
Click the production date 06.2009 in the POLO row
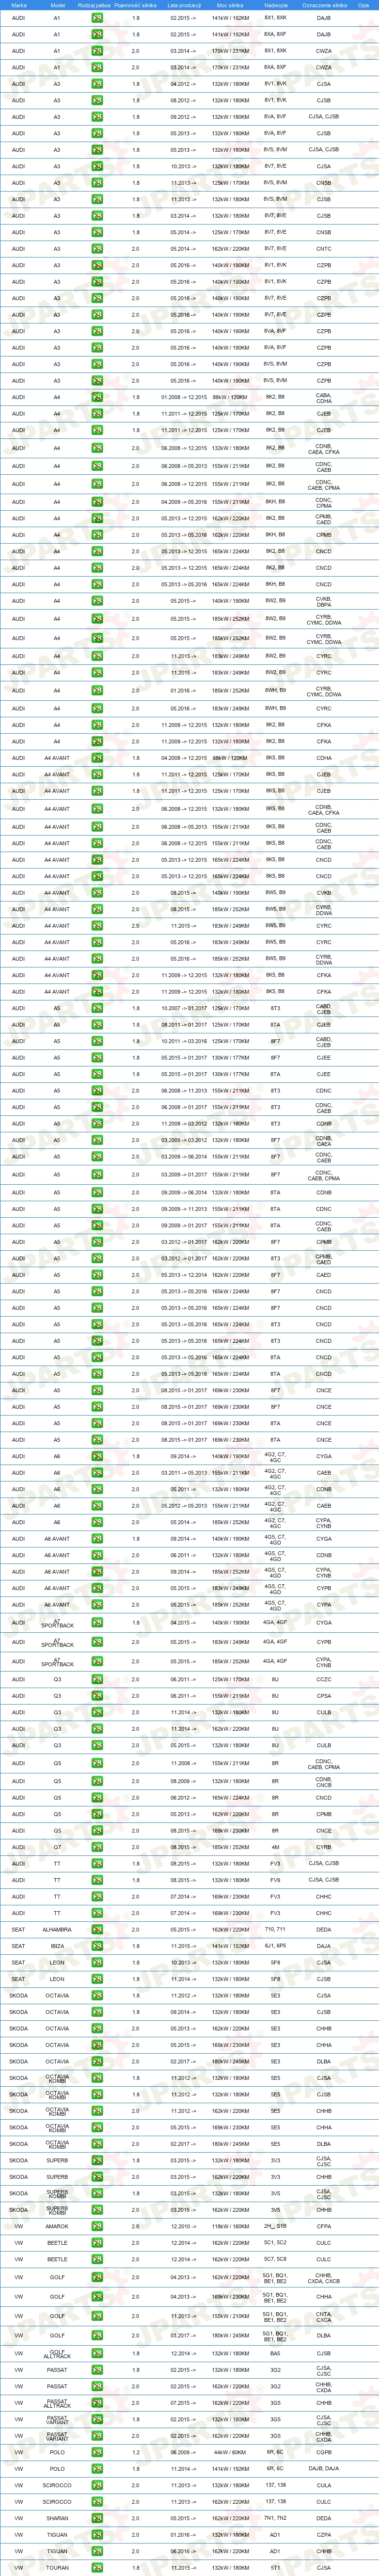pyautogui.click(x=182, y=2452)
